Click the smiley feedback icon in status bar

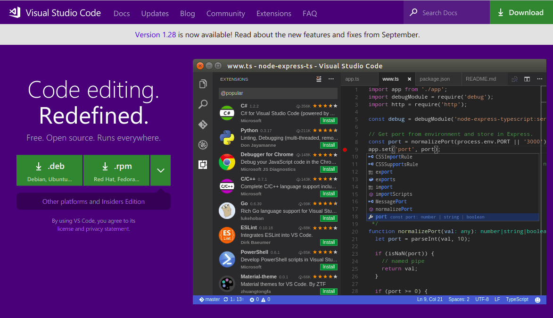537,300
